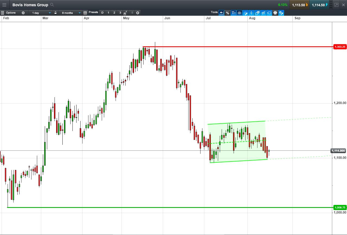
Task: Click the Presets label
Action: 93,12
